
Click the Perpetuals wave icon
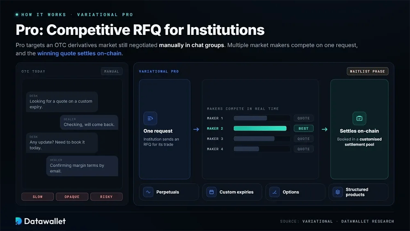(x=148, y=192)
